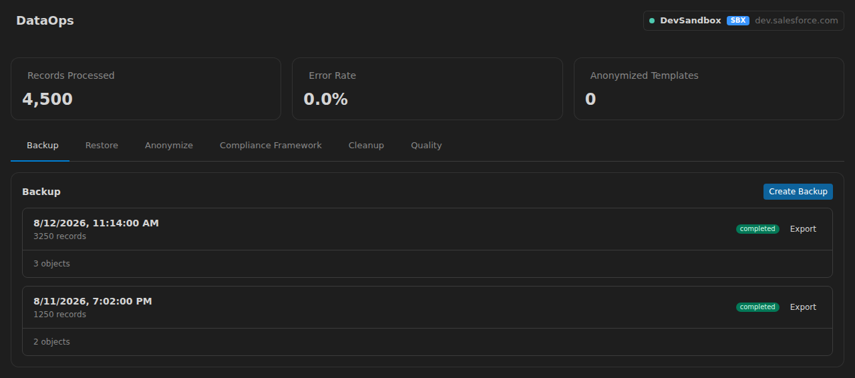
Task: Open the Restore tab
Action: point(102,146)
